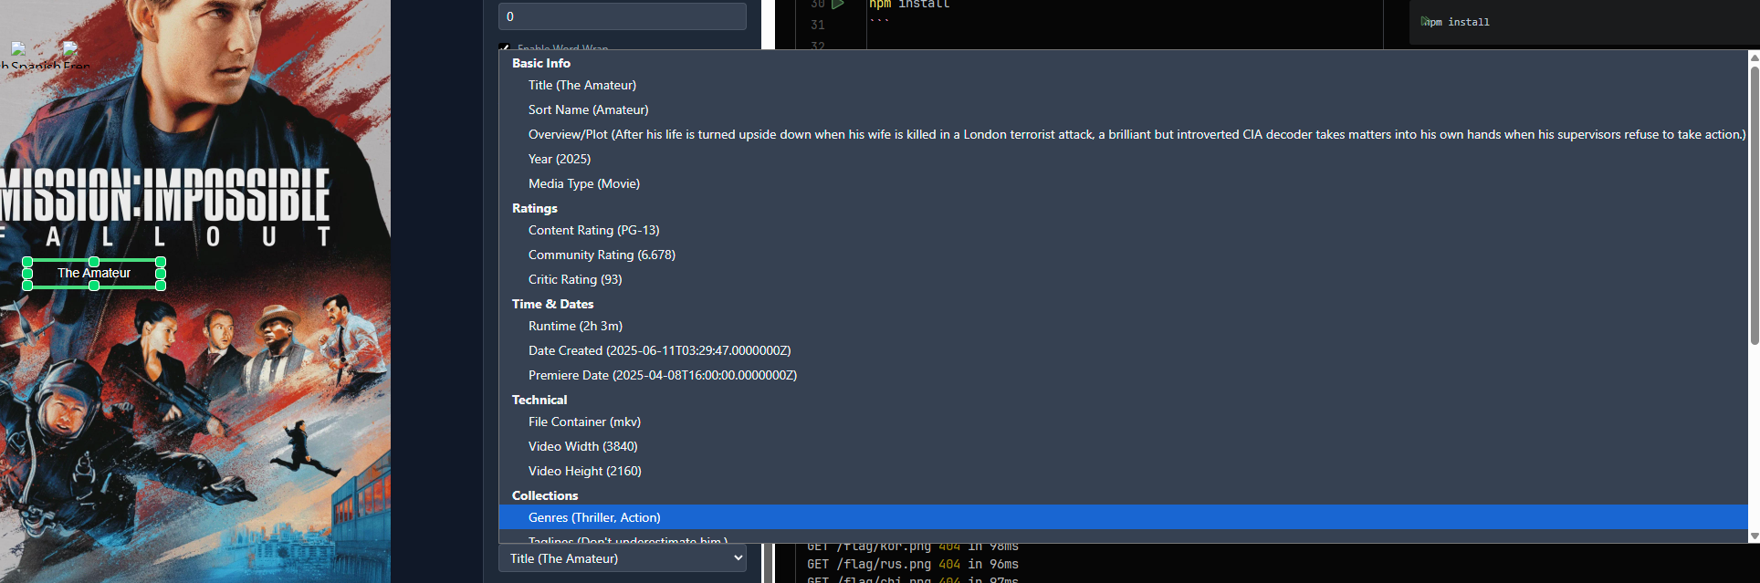Click the Collections group header

pyautogui.click(x=545, y=495)
